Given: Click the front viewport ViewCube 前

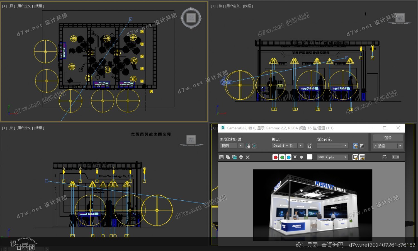Looking at the screenshot, I should click(x=400, y=18).
